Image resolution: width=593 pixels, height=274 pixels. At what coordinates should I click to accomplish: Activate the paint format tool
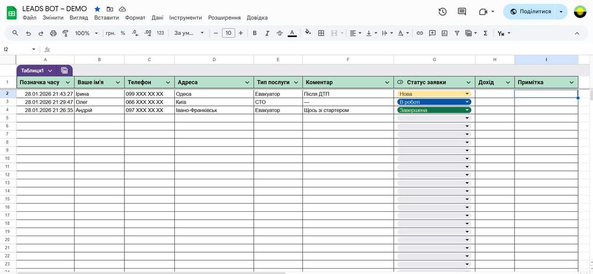click(x=65, y=33)
